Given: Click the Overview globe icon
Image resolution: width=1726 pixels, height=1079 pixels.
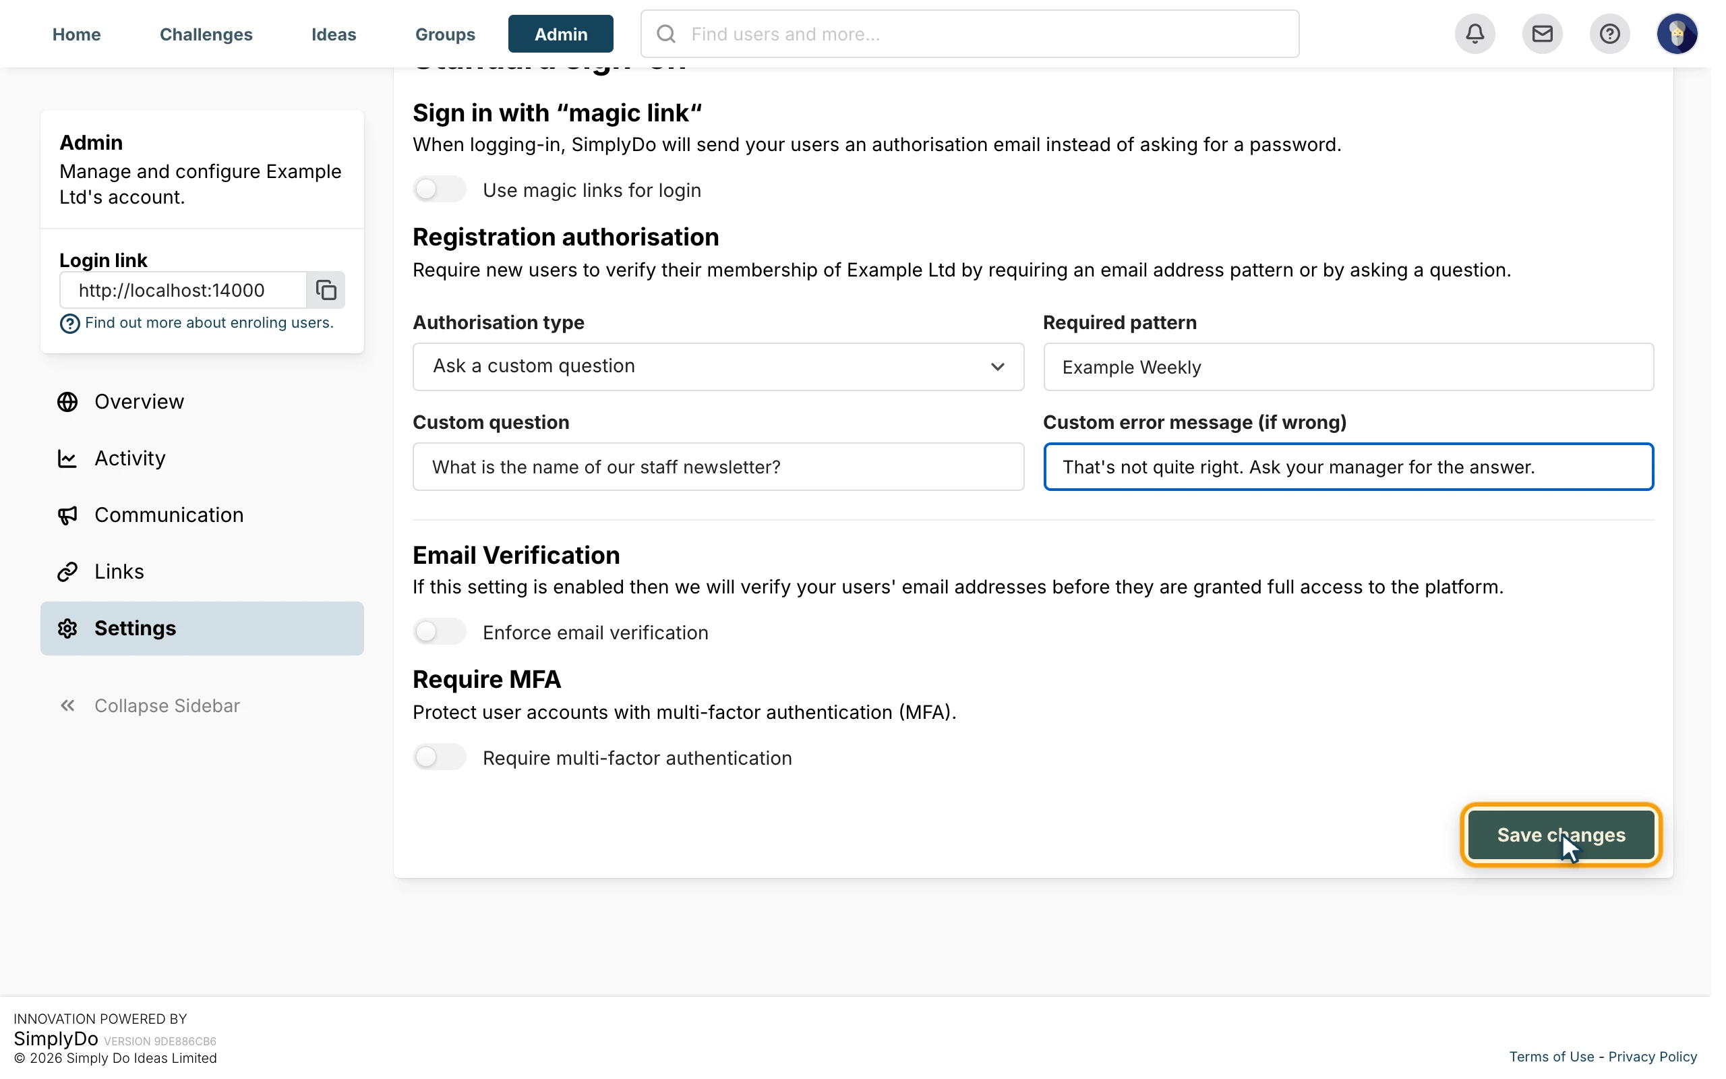Looking at the screenshot, I should point(67,402).
